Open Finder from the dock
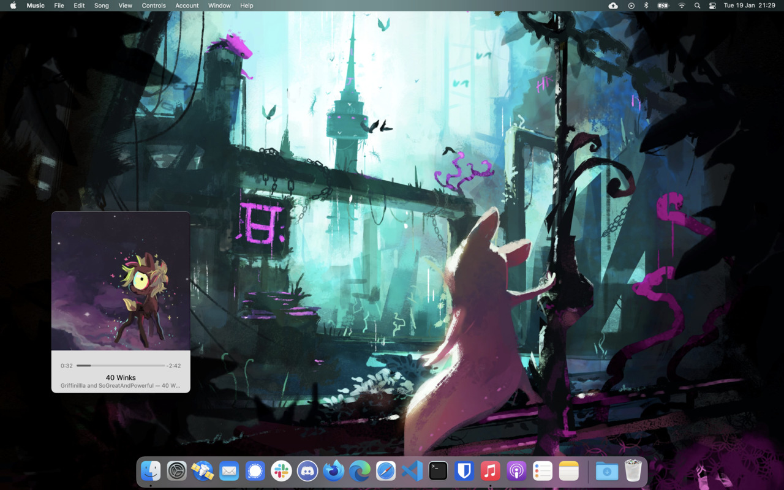The width and height of the screenshot is (784, 490). pos(151,471)
